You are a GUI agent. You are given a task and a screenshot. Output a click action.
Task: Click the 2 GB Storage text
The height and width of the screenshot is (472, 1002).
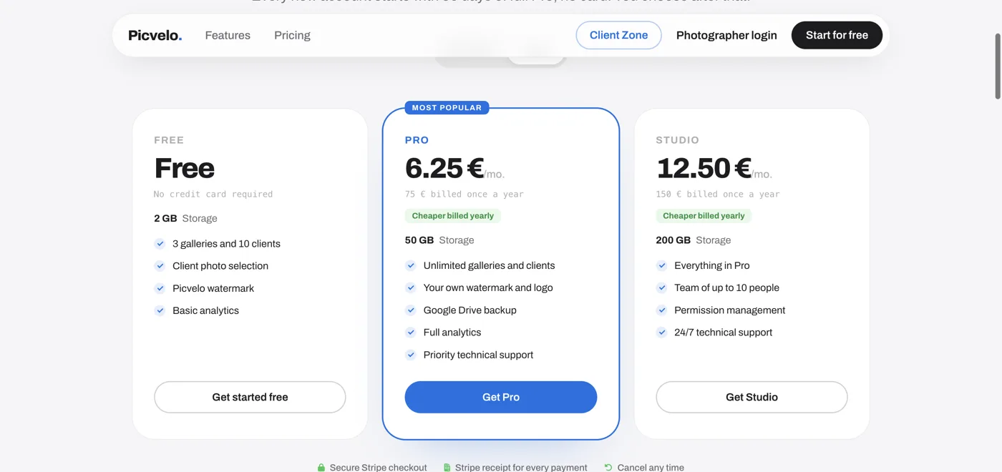click(x=186, y=218)
